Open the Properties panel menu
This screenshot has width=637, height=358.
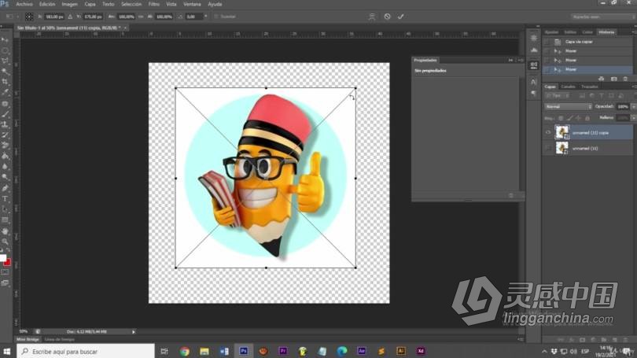[x=521, y=60]
